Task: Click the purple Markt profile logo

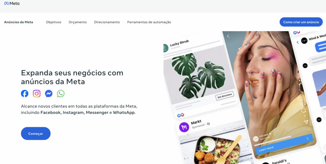Action: pos(184,127)
